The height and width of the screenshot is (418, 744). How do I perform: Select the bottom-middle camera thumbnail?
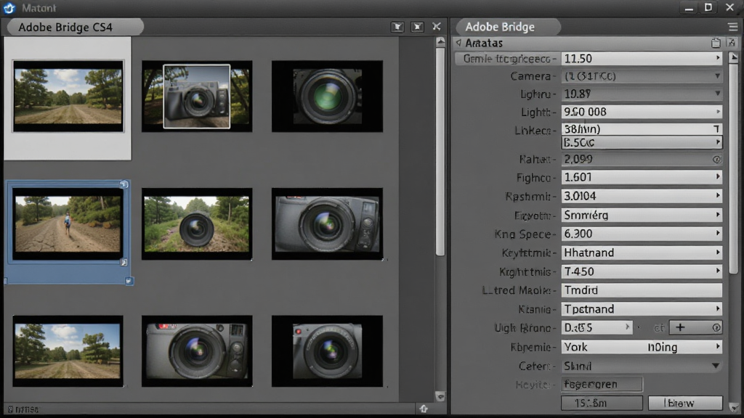(x=197, y=351)
